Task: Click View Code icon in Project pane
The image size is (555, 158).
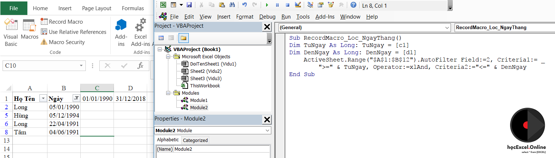Action: click(x=161, y=37)
